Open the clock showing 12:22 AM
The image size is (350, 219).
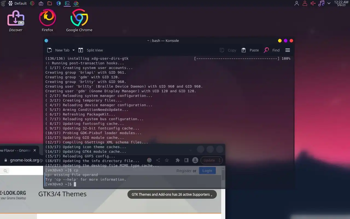click(x=341, y=3)
